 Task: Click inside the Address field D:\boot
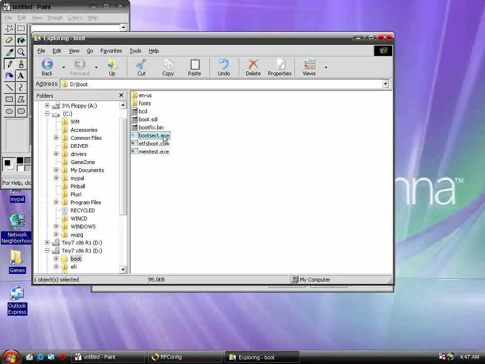pyautogui.click(x=221, y=84)
